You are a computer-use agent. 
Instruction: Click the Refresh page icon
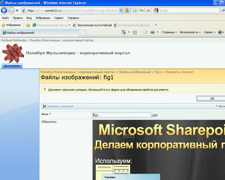[x=142, y=11]
